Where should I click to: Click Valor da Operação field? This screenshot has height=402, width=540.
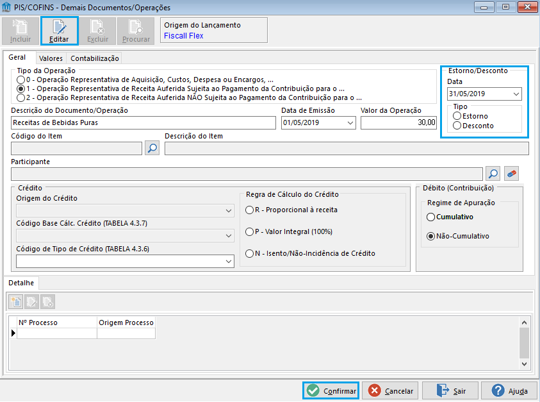(398, 122)
